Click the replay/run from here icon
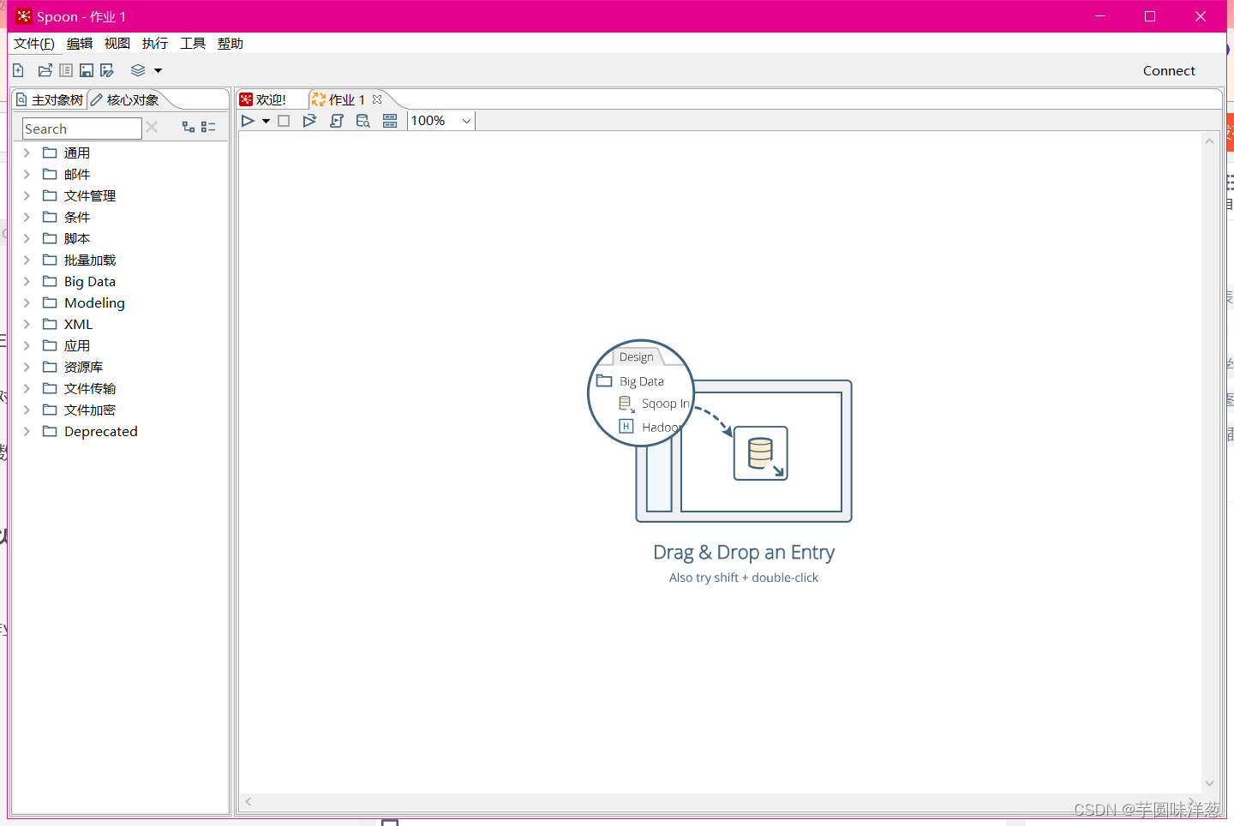This screenshot has height=826, width=1234. (x=310, y=121)
